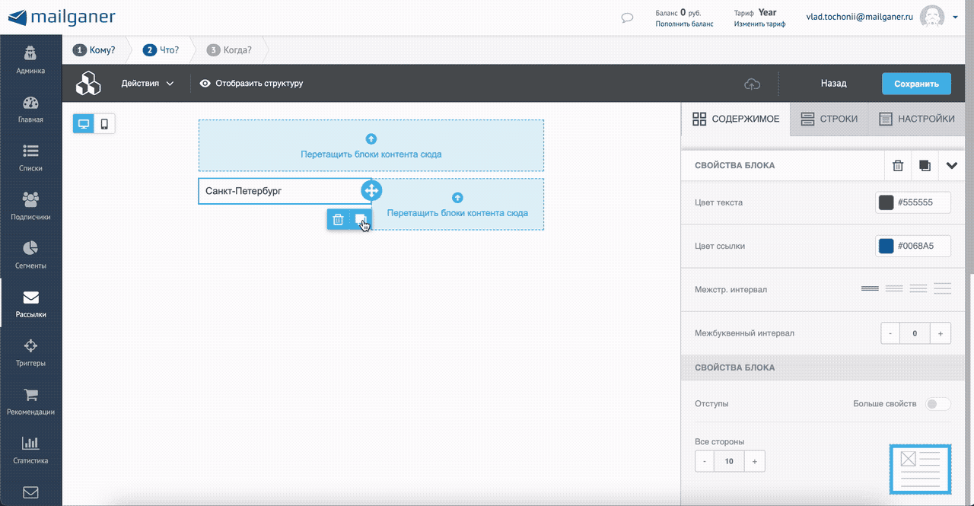This screenshot has width=974, height=506.
Task: Toggle the Больше свойств switch
Action: click(937, 403)
